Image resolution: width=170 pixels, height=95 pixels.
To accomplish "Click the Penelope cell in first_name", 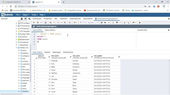I will coord(61,61).
